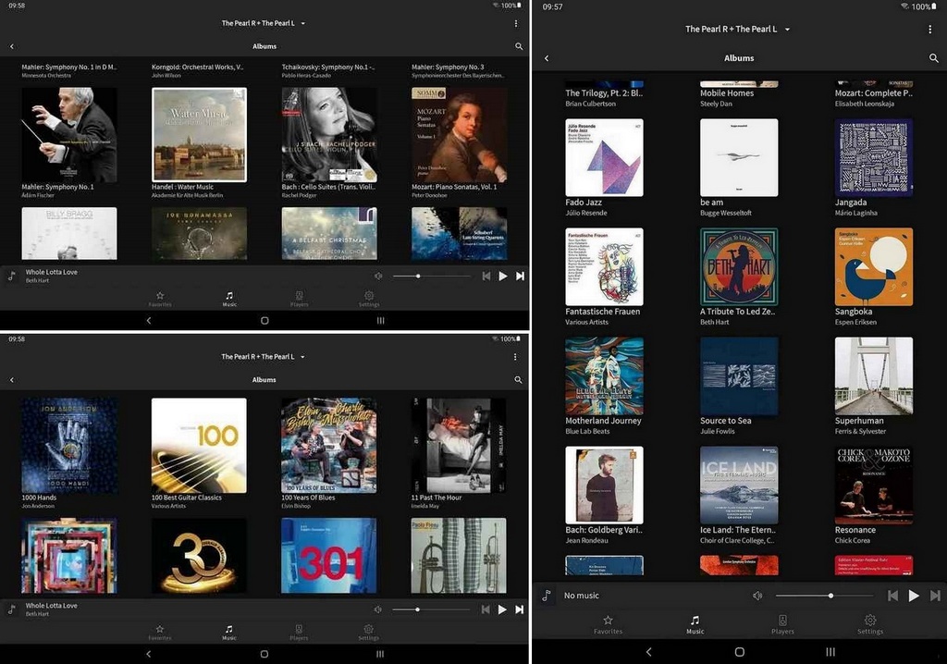Tap the Android home button in right screen
This screenshot has width=947, height=664.
click(x=739, y=652)
